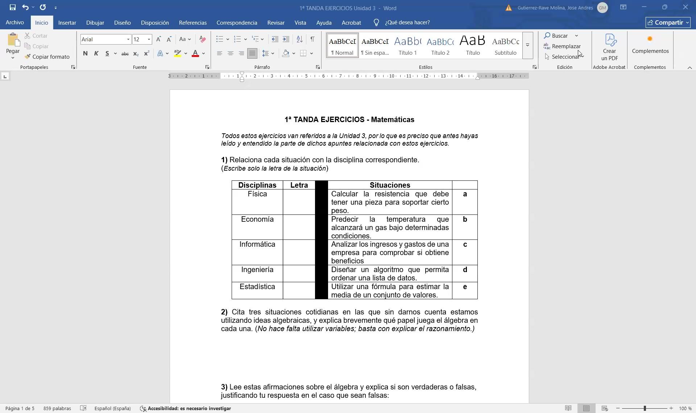Click the Save disk icon
The height and width of the screenshot is (413, 696).
(x=13, y=7)
